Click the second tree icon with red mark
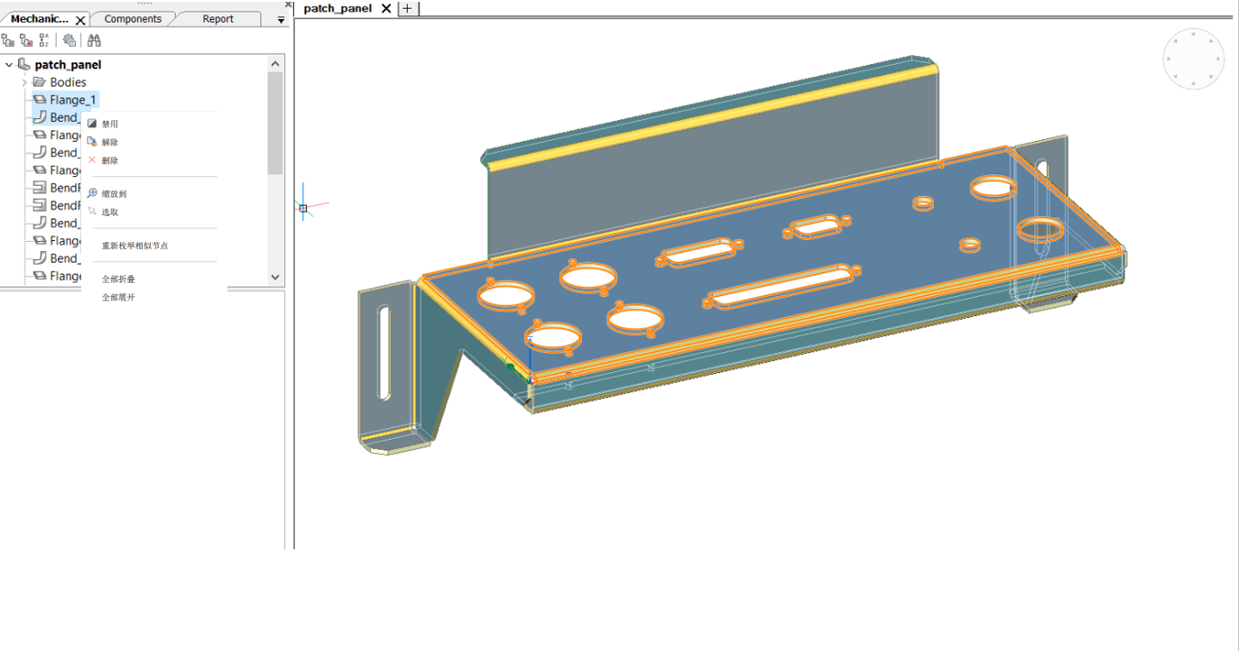The width and height of the screenshot is (1239, 651). coord(26,41)
